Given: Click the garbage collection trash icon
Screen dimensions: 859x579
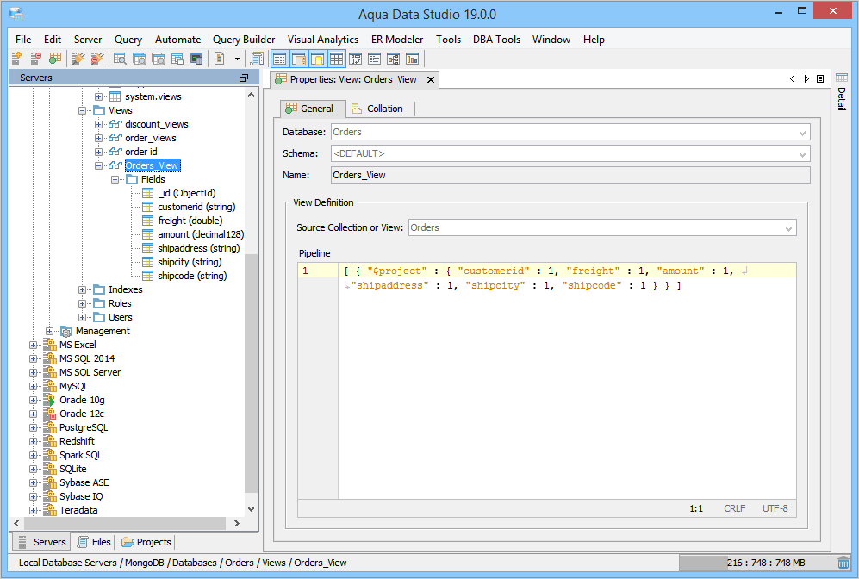Looking at the screenshot, I should [x=843, y=563].
